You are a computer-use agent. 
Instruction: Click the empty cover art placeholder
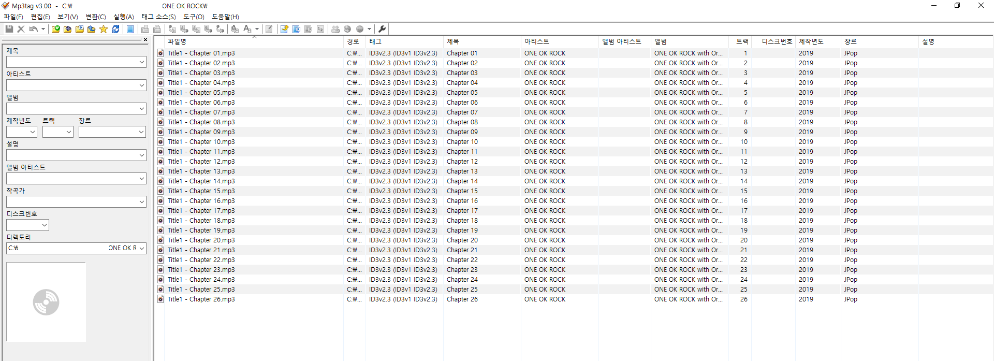coord(46,302)
